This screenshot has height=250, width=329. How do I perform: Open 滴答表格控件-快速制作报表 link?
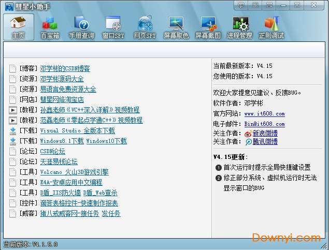[79, 203]
